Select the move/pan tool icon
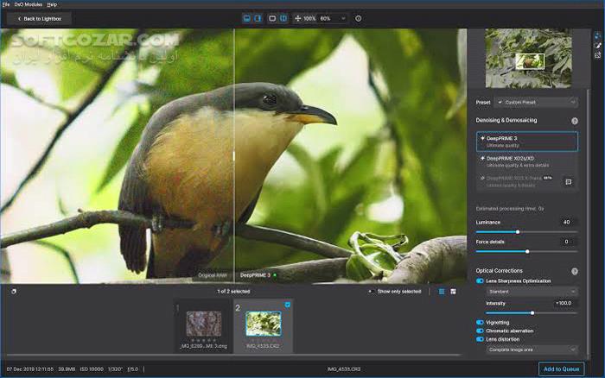This screenshot has width=605, height=378. click(297, 18)
